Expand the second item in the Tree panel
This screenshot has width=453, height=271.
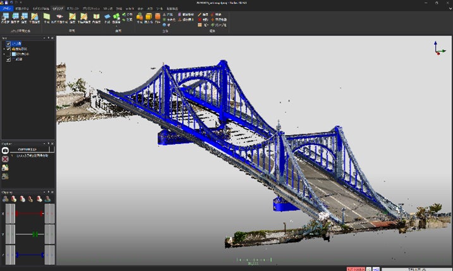click(3, 49)
